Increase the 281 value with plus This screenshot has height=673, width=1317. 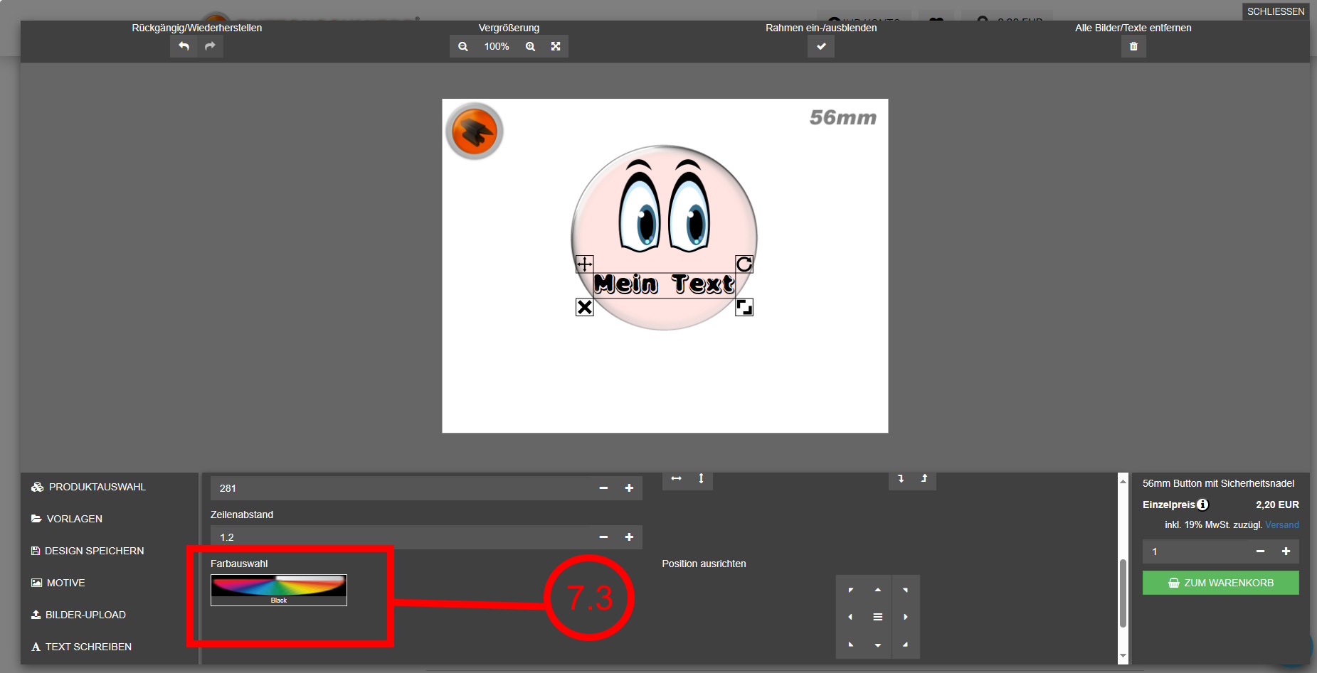(x=629, y=488)
